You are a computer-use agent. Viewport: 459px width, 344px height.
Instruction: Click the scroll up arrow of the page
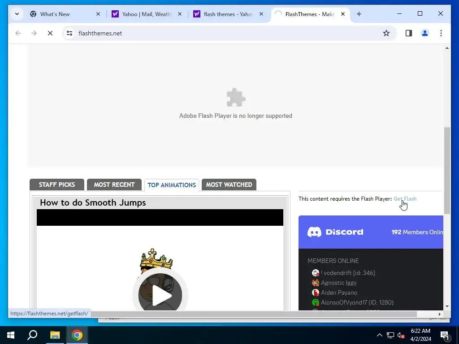447,48
